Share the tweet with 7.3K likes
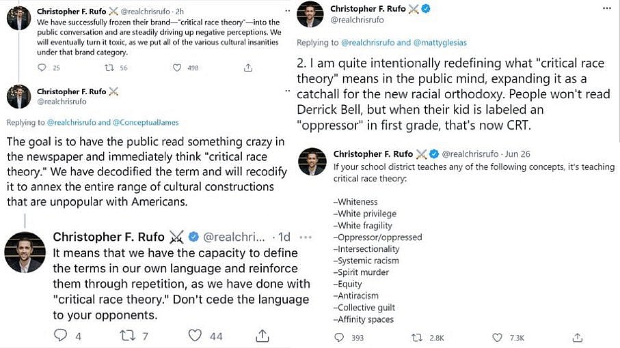The image size is (620, 348). point(578,338)
